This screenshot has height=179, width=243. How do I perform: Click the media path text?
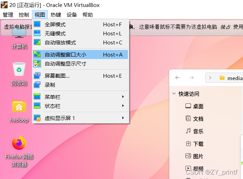click(x=235, y=78)
